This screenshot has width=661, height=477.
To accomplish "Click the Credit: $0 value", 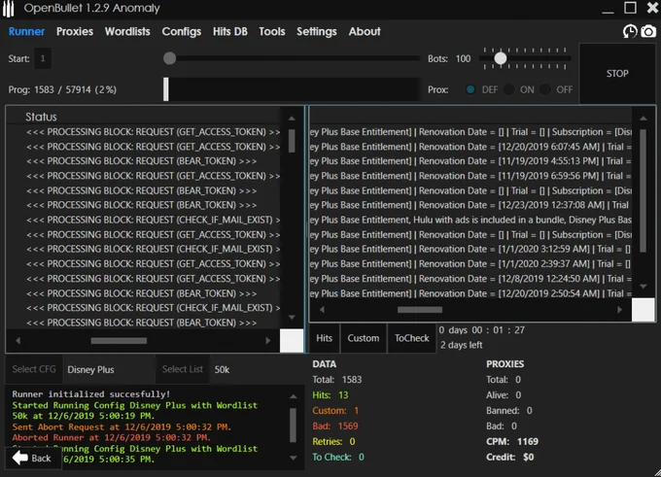I will 510,458.
